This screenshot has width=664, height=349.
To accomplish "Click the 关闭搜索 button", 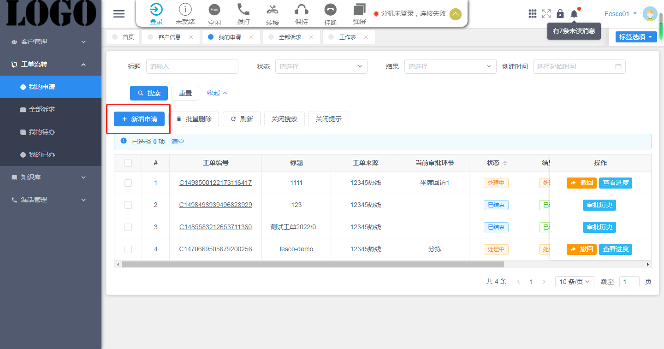I will [x=285, y=119].
